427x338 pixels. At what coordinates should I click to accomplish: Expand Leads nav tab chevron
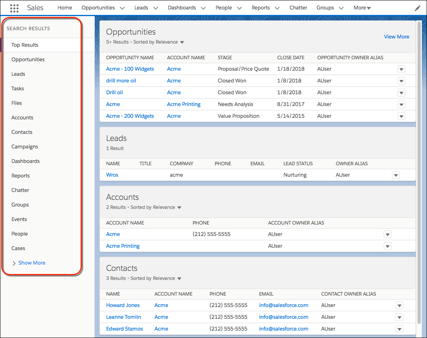(155, 8)
